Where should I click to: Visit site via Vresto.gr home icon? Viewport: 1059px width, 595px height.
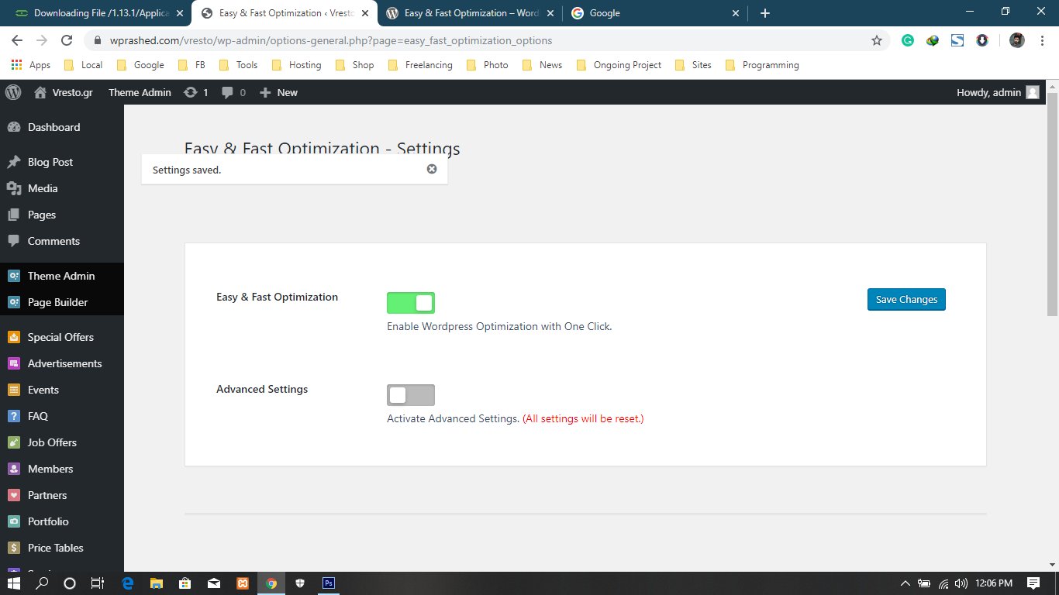40,92
